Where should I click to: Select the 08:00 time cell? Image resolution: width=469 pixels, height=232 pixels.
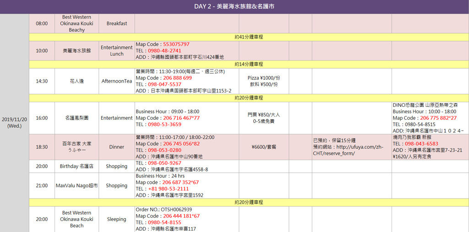(x=42, y=23)
